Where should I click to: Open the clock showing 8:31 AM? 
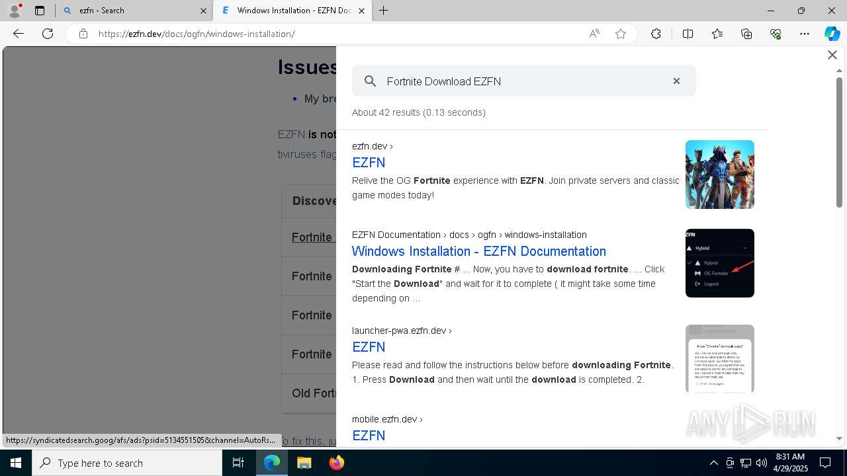[790, 463]
